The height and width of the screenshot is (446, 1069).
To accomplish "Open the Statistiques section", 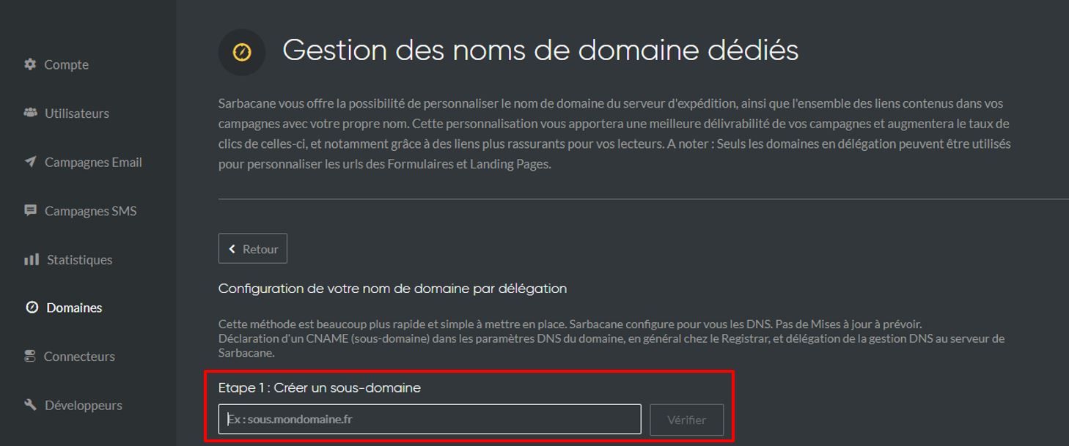I will tap(79, 259).
